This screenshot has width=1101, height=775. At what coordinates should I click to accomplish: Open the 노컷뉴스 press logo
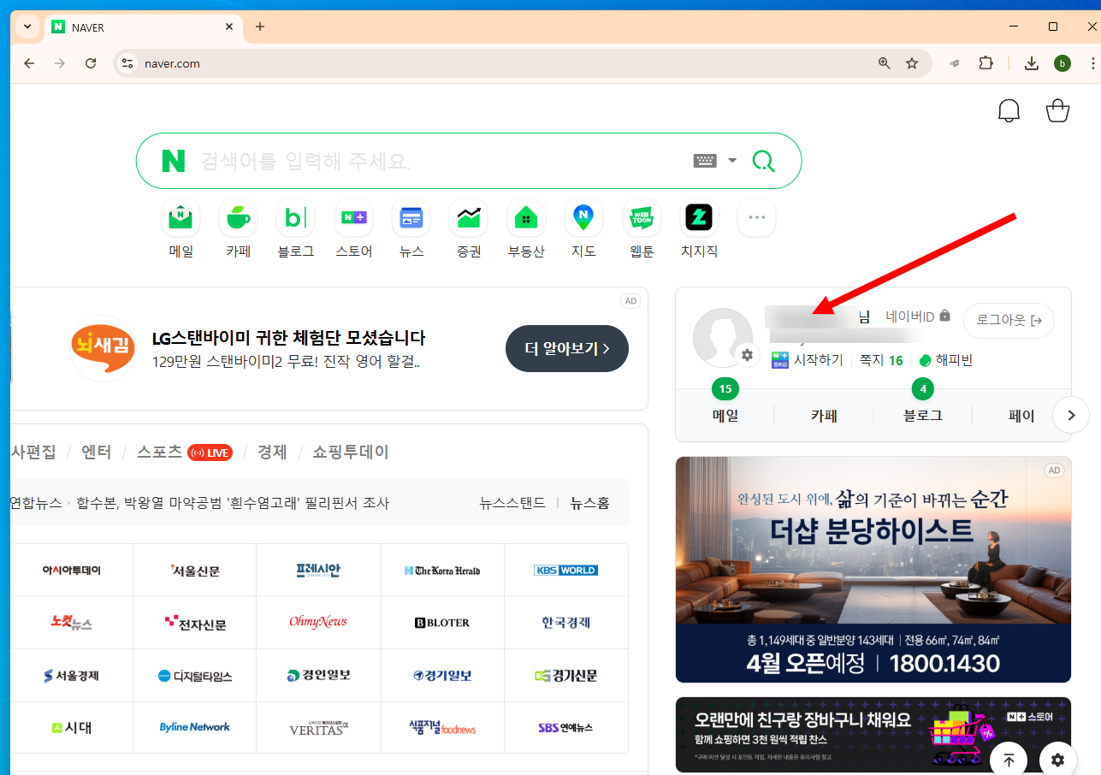pyautogui.click(x=72, y=623)
